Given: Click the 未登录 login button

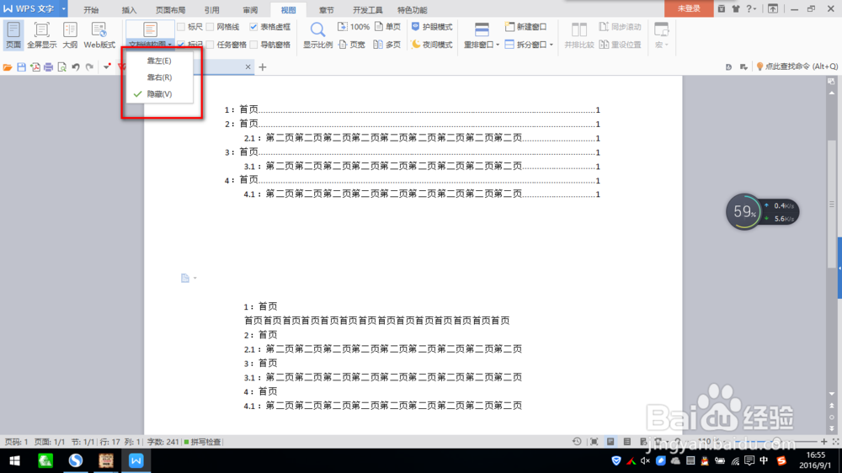Looking at the screenshot, I should [689, 8].
